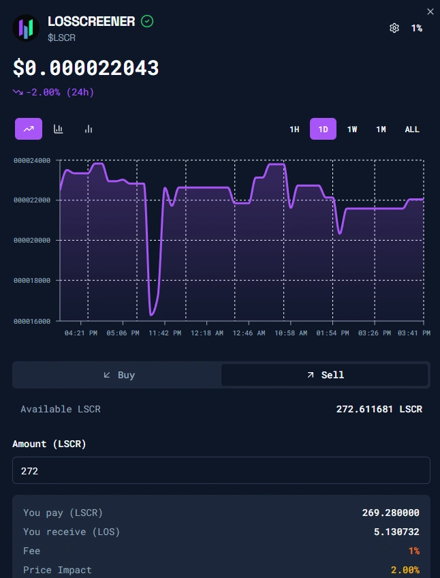Select the 1W timeframe
The image size is (440, 578).
coord(352,130)
